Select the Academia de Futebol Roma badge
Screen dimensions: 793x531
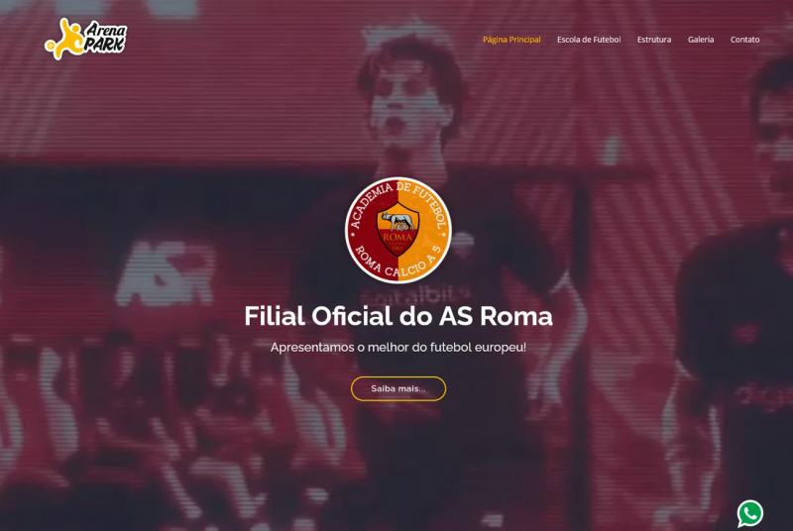point(398,230)
